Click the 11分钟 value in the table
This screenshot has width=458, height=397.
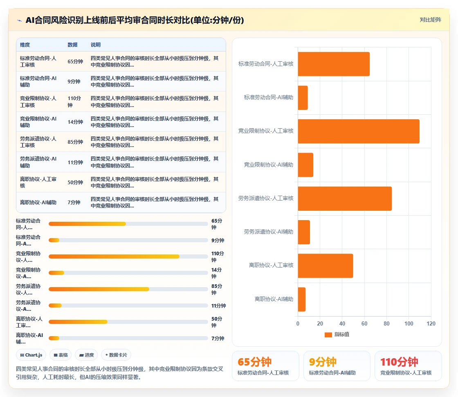coord(75,162)
